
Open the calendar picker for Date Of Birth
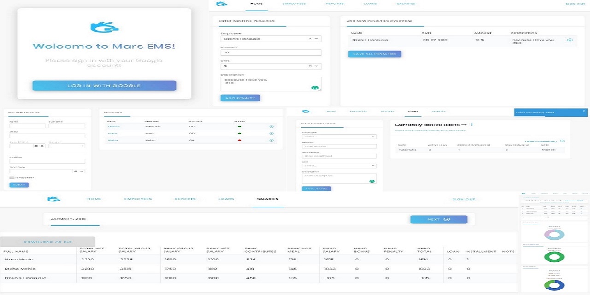37,146
